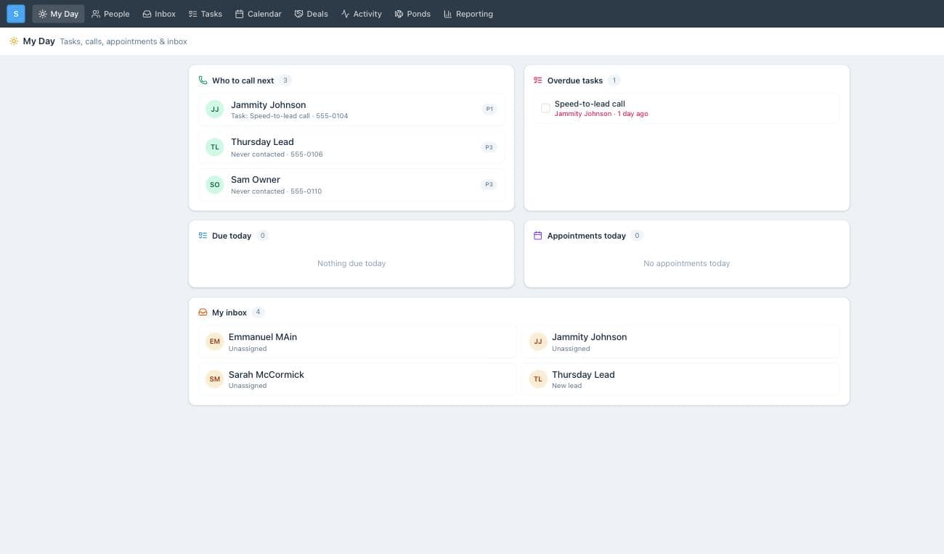Navigate to the Ponds tab
944x554 pixels.
pos(412,14)
